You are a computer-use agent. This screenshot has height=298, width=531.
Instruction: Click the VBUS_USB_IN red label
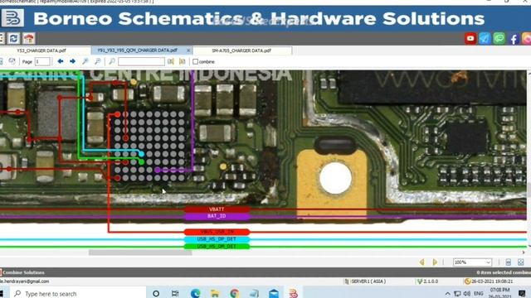217,232
